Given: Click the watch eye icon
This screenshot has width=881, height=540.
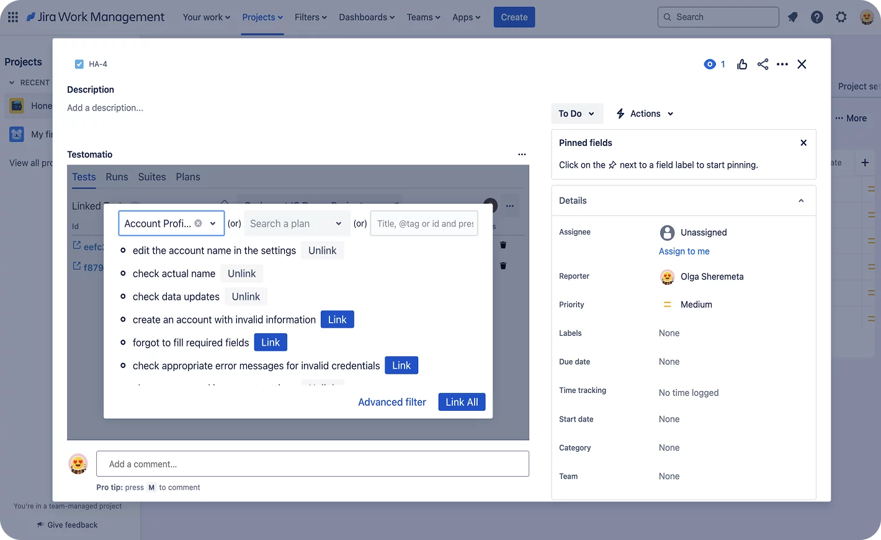Looking at the screenshot, I should coord(710,65).
